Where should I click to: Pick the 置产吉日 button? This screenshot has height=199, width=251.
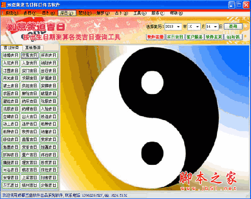tap(30, 155)
